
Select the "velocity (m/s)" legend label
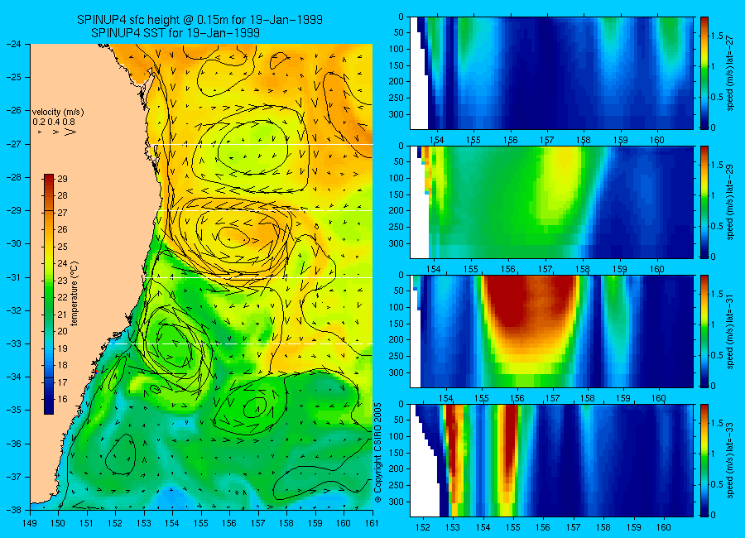coord(58,113)
